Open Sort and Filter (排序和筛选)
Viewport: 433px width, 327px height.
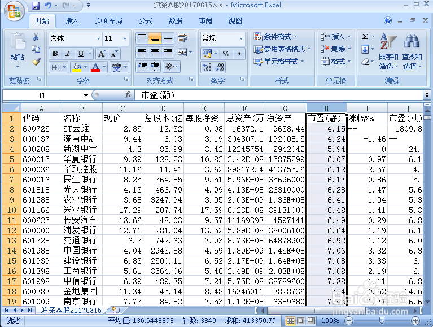pos(388,51)
